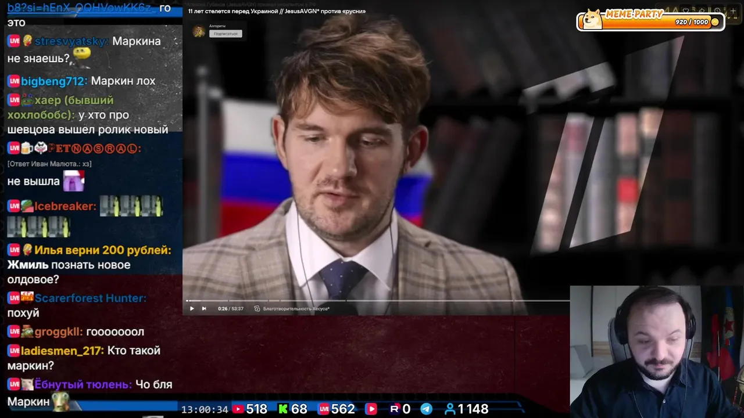744x418 pixels.
Task: Click the '68' Kick viewer count
Action: [x=299, y=409]
